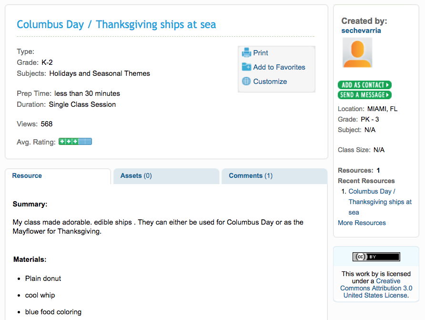Viewport: 425px width, 320px height.
Task: Select the Resource tab
Action: [x=27, y=175]
